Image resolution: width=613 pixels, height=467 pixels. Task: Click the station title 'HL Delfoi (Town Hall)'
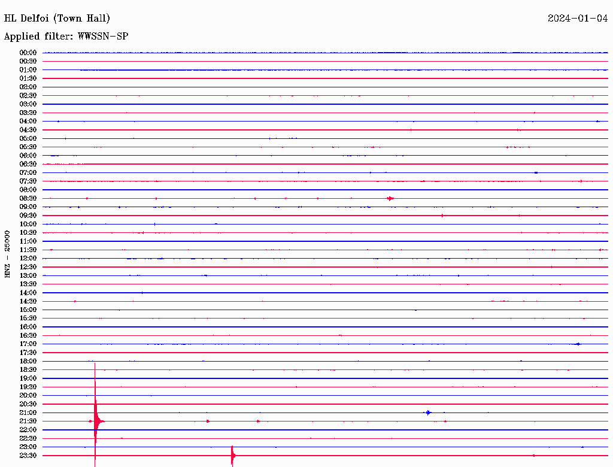point(57,19)
